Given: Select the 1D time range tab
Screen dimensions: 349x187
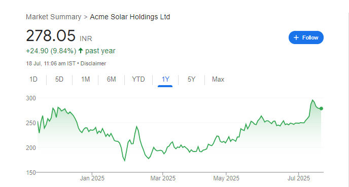Looking at the screenshot, I should 33,80.
